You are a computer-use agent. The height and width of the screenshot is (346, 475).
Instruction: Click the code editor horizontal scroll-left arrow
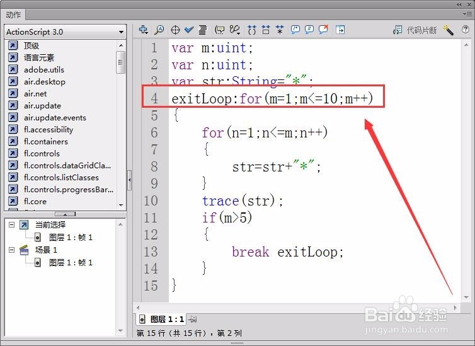point(138,308)
